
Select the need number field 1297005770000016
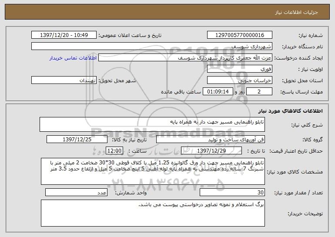(x=239, y=35)
